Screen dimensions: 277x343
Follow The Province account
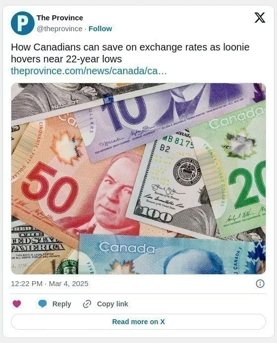pyautogui.click(x=100, y=29)
